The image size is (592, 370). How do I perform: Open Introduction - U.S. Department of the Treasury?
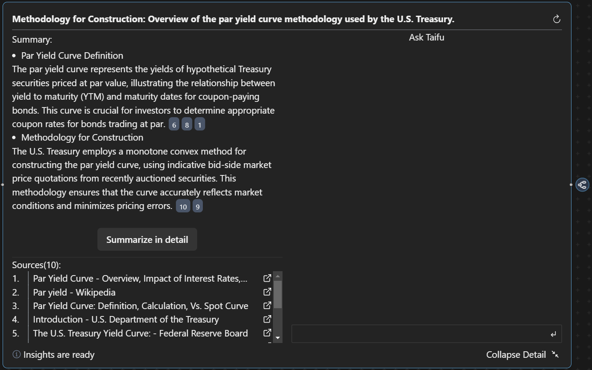point(126,320)
